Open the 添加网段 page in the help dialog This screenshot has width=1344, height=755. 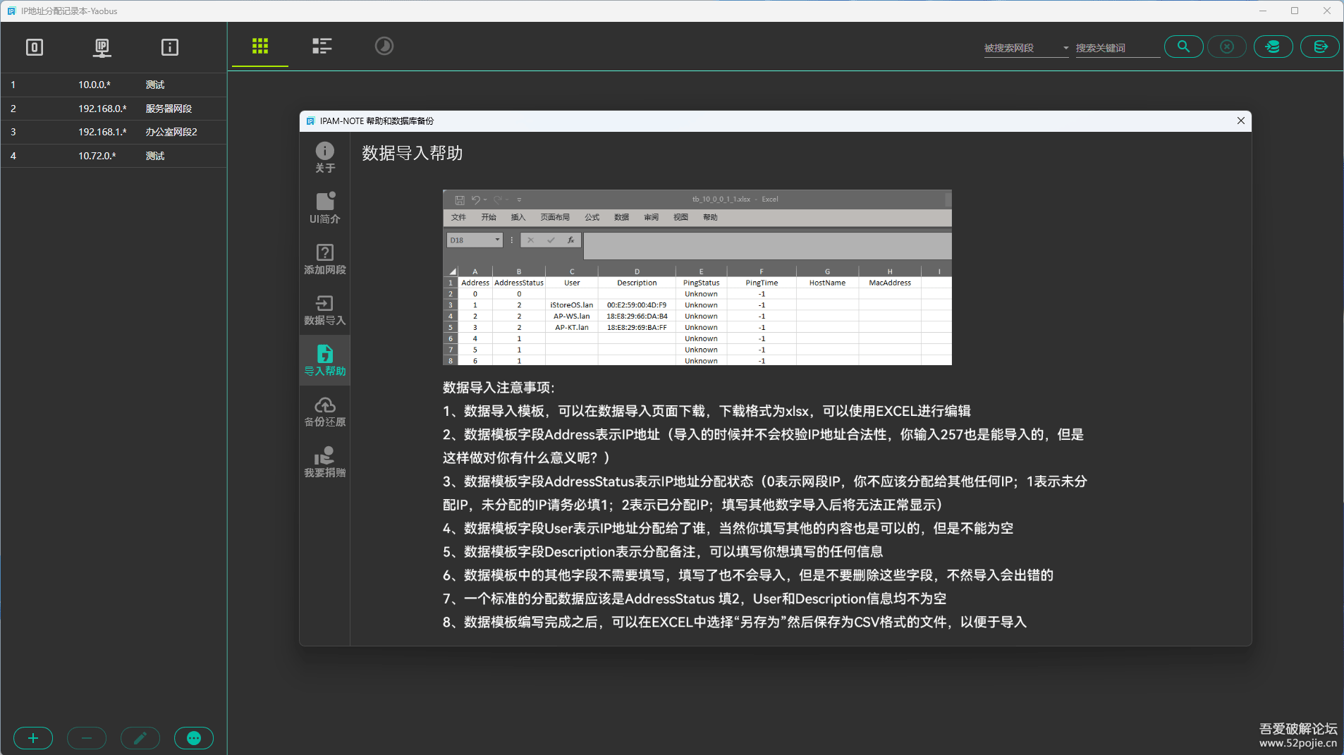tap(324, 258)
